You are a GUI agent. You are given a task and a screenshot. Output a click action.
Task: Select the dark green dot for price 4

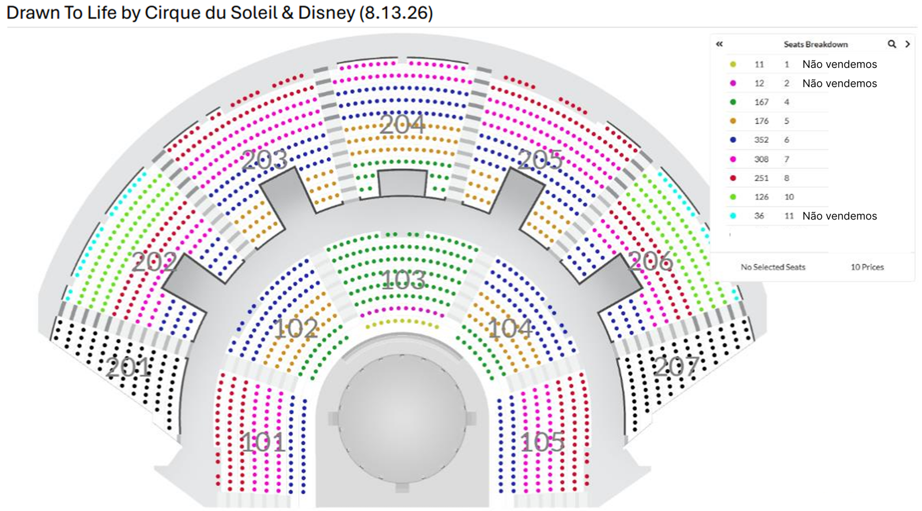[x=733, y=102]
